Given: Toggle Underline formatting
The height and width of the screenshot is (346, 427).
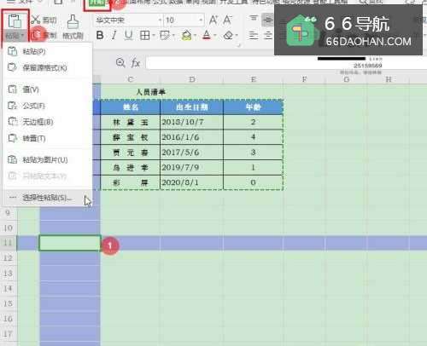Looking at the screenshot, I should (129, 35).
